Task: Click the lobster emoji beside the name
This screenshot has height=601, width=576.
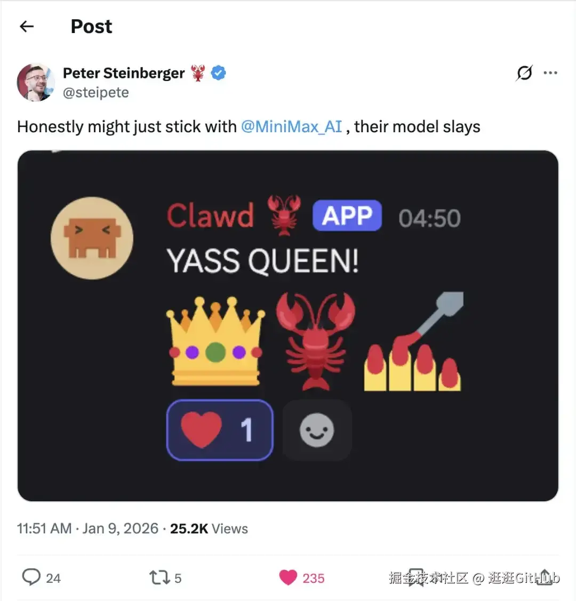Action: [x=198, y=73]
